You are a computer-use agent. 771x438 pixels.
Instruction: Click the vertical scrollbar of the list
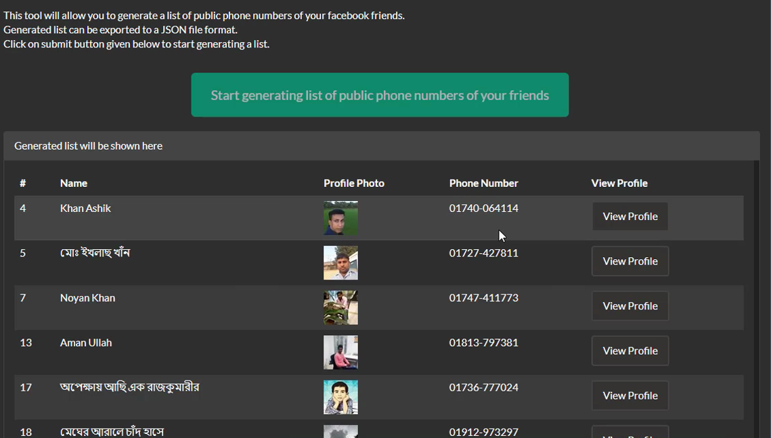click(x=757, y=298)
